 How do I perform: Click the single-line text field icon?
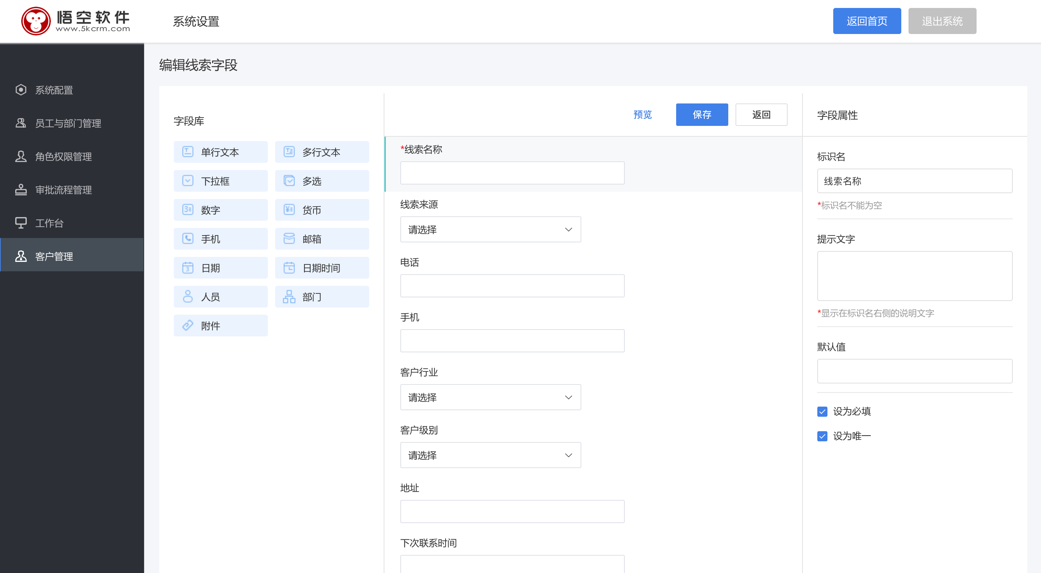[187, 152]
